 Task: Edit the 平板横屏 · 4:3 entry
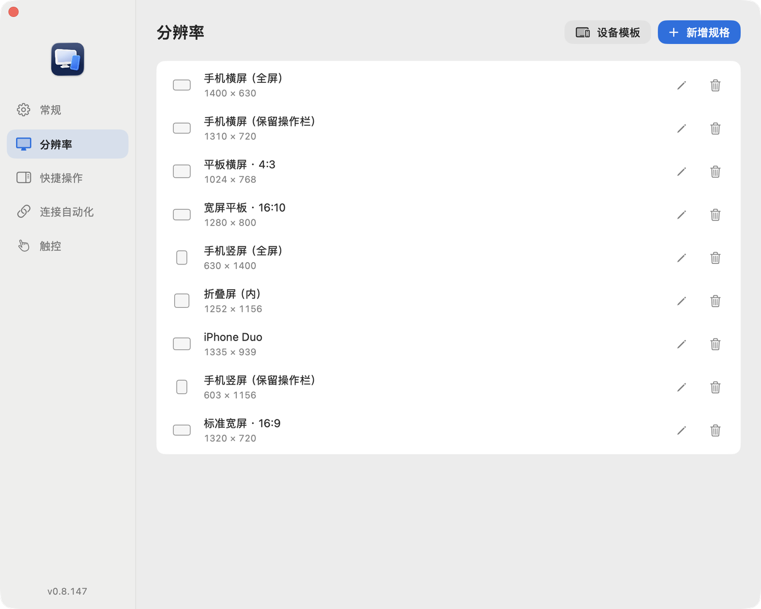(x=682, y=171)
